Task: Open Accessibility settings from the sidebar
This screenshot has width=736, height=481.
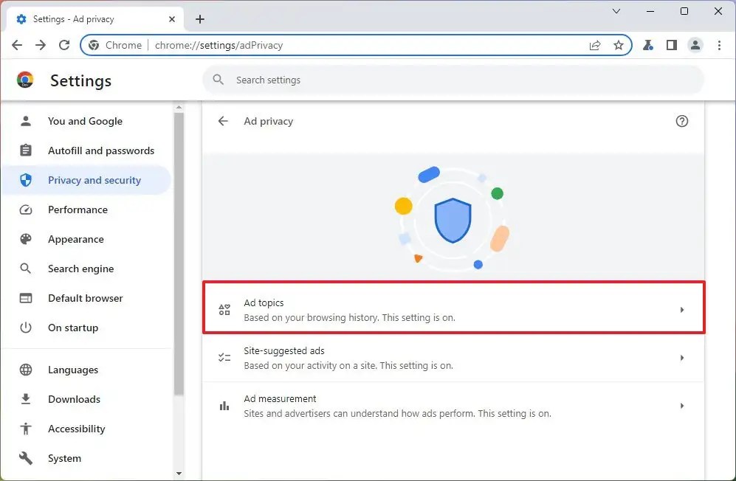Action: click(x=76, y=429)
